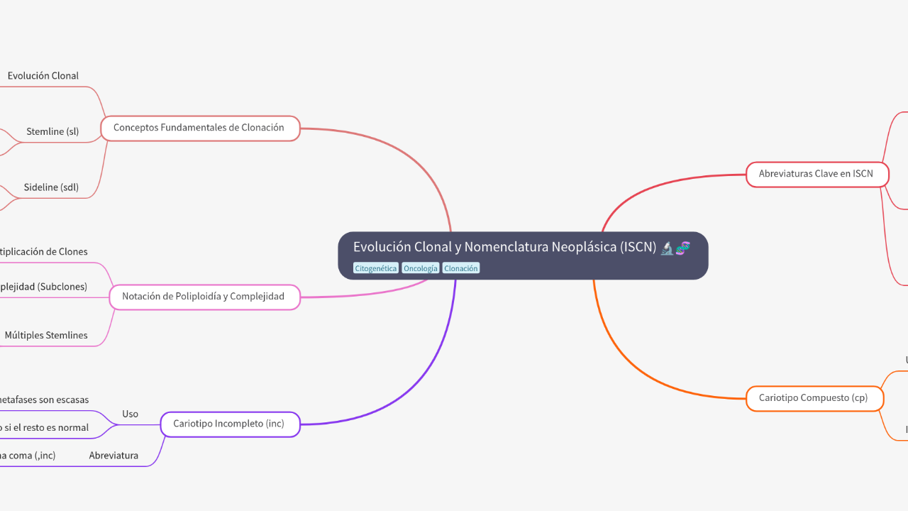Select the 'metafases son escasas' leaf node
The height and width of the screenshot is (511, 908).
tap(44, 400)
